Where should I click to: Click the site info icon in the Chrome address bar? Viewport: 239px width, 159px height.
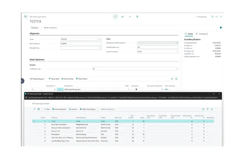tap(26, 97)
